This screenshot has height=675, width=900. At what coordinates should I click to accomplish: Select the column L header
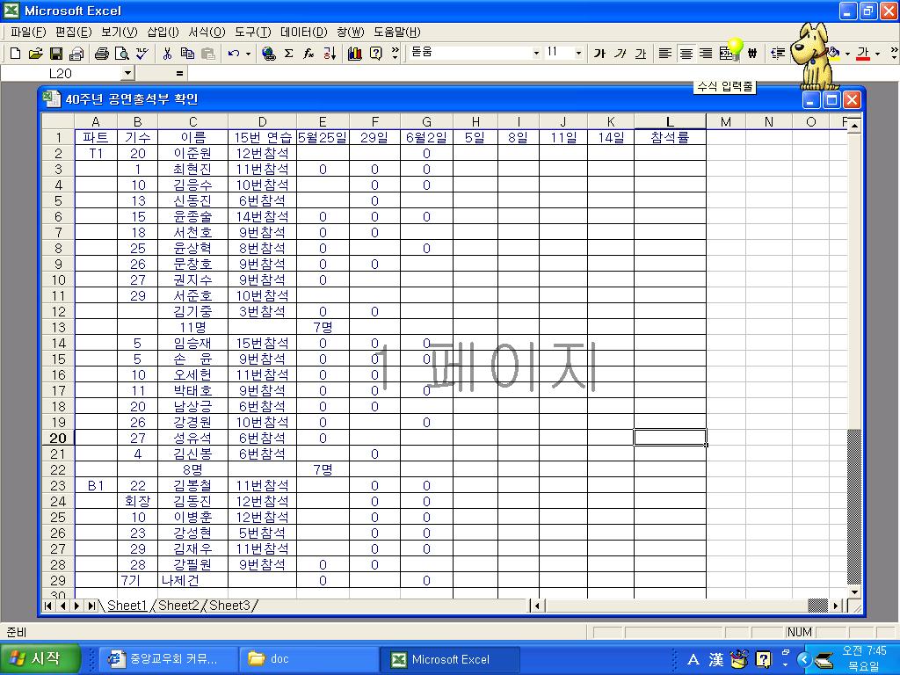click(x=670, y=122)
